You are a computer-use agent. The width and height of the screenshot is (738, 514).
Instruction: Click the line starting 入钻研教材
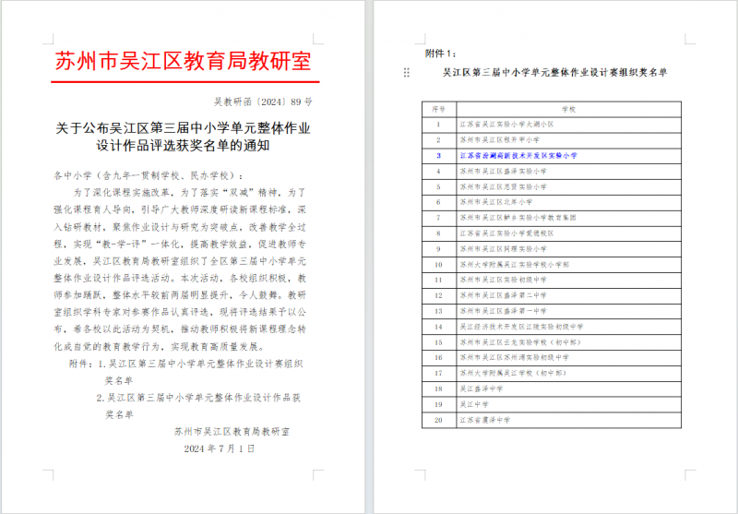coord(180,227)
